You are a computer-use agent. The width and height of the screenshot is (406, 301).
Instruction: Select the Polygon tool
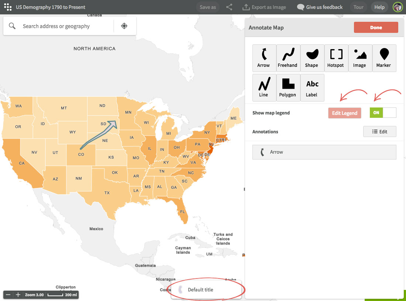(288, 88)
